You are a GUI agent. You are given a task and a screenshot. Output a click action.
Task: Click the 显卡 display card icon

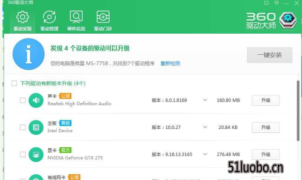36,155
